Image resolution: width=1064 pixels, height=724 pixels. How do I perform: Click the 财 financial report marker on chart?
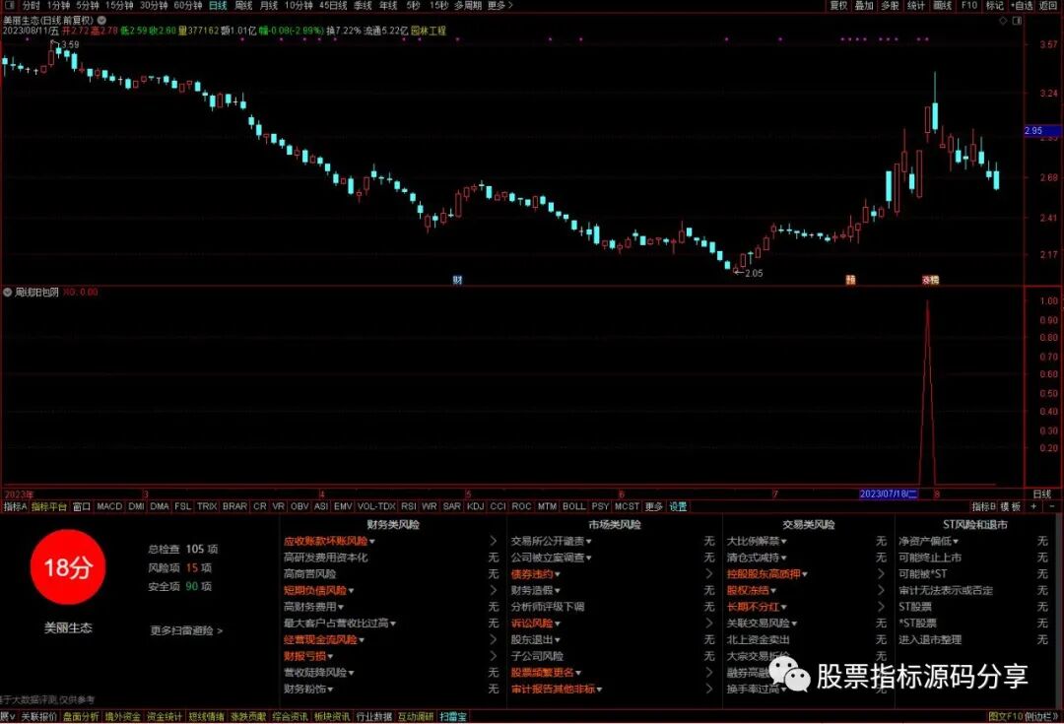click(x=457, y=280)
